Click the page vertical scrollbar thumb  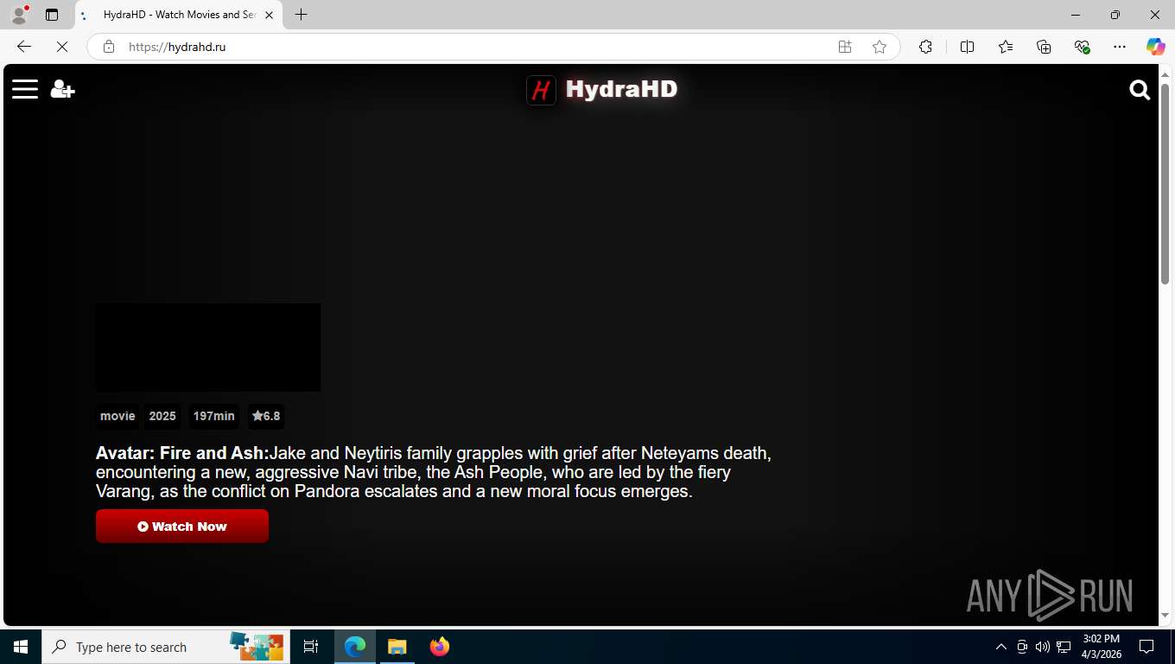[1165, 183]
